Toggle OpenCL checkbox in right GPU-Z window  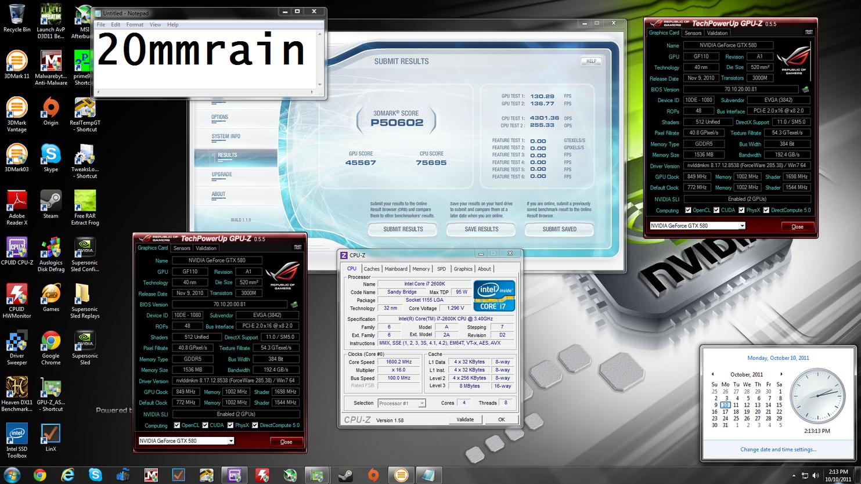688,210
